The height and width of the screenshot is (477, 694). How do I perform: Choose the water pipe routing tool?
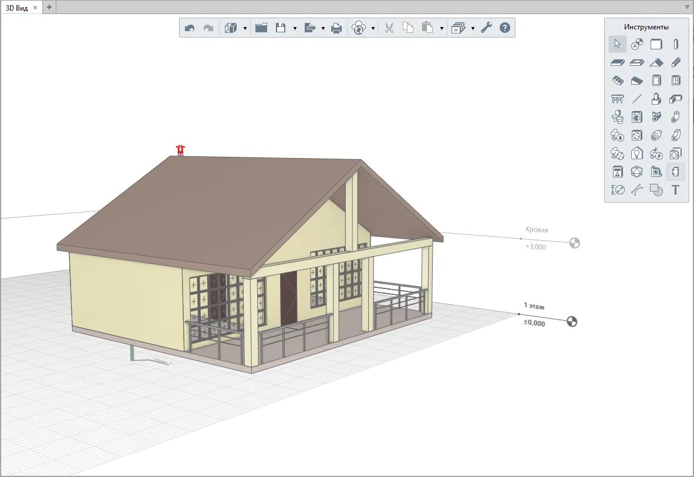coord(618,135)
